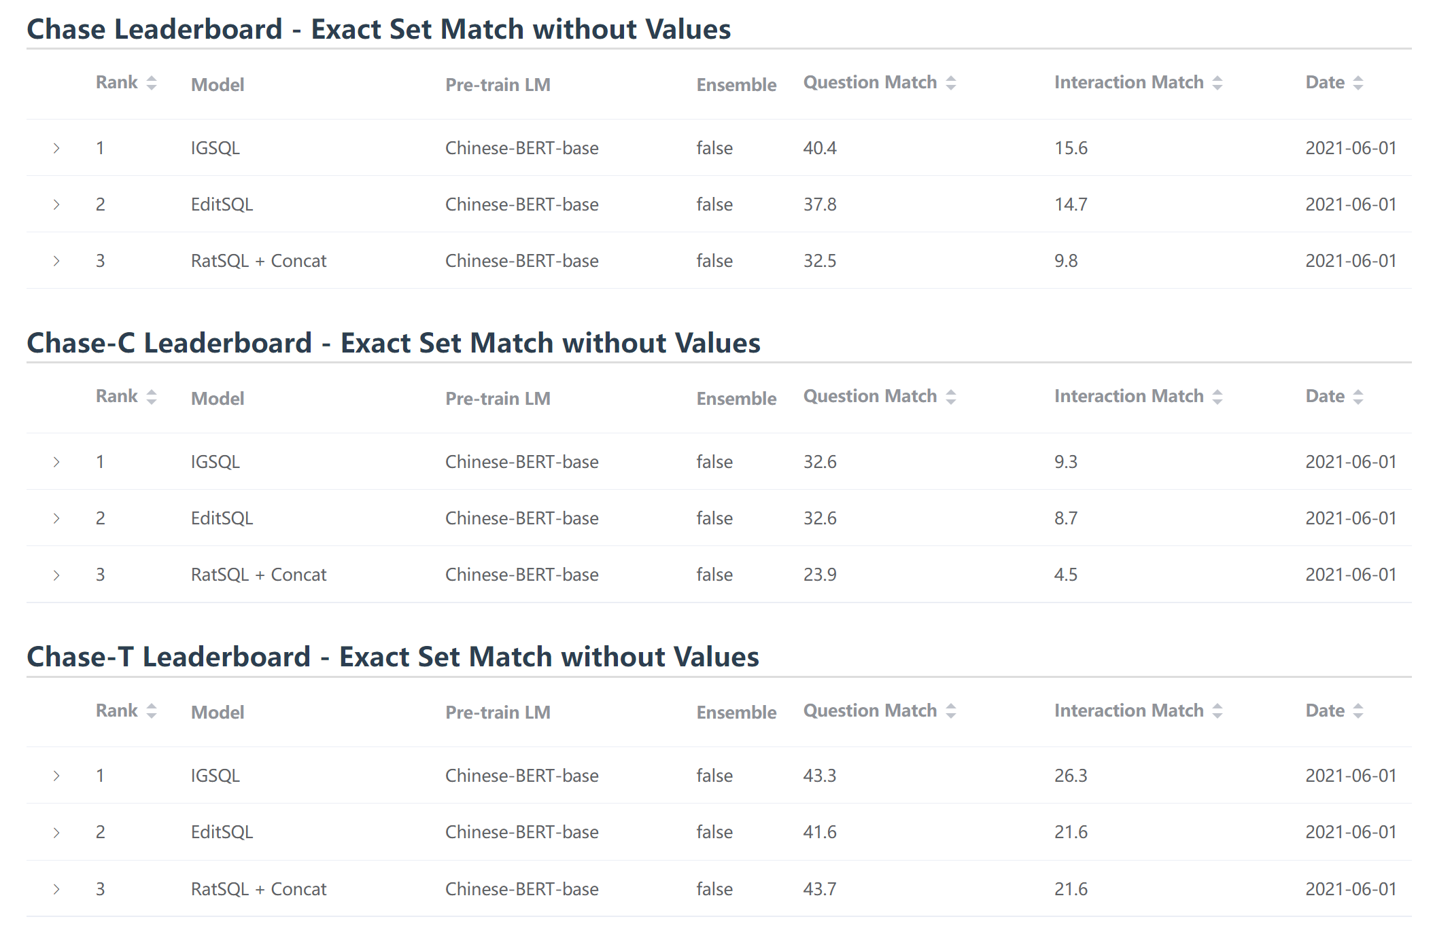
Task: Expand RatSQL + Concat row in Chase-T
Action: click(x=56, y=889)
